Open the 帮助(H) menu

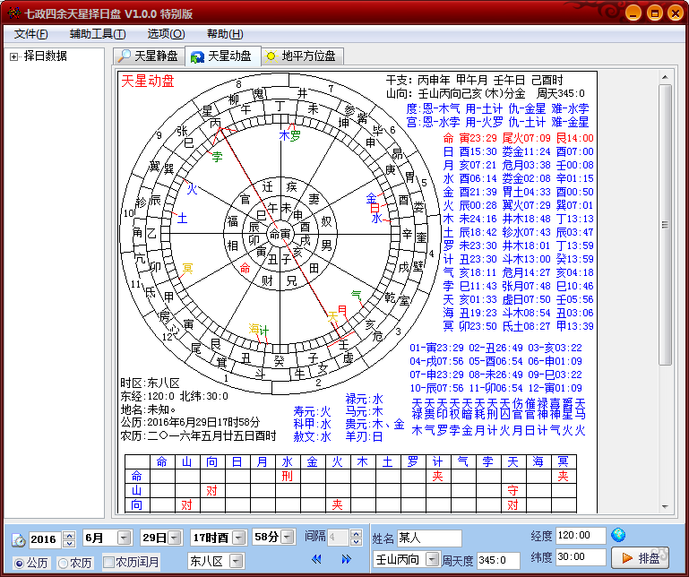click(x=225, y=34)
